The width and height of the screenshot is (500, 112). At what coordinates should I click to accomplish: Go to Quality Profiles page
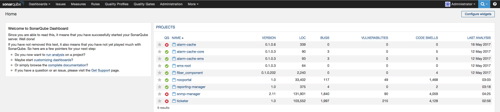[117, 4]
